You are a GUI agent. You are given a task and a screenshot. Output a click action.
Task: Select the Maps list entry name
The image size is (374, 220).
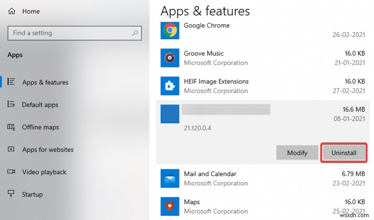[192, 202]
